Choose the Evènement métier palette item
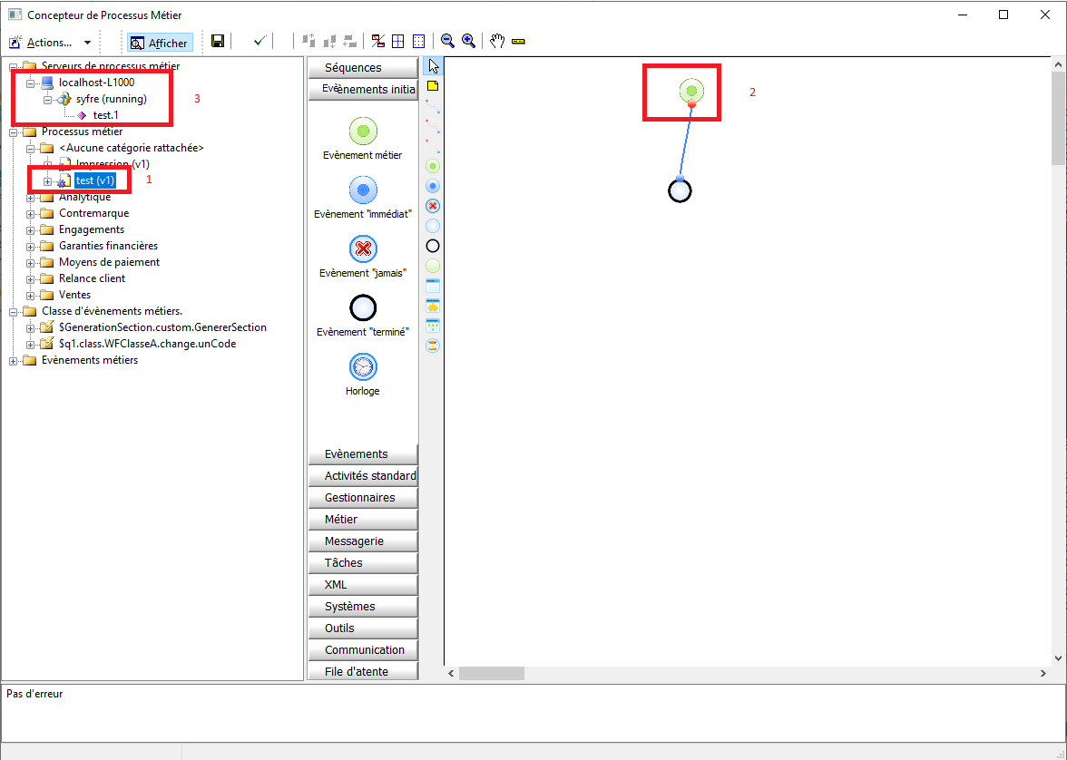 click(363, 140)
